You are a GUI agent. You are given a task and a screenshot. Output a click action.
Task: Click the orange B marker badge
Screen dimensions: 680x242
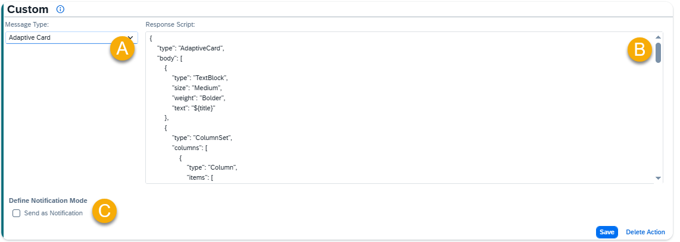(640, 50)
